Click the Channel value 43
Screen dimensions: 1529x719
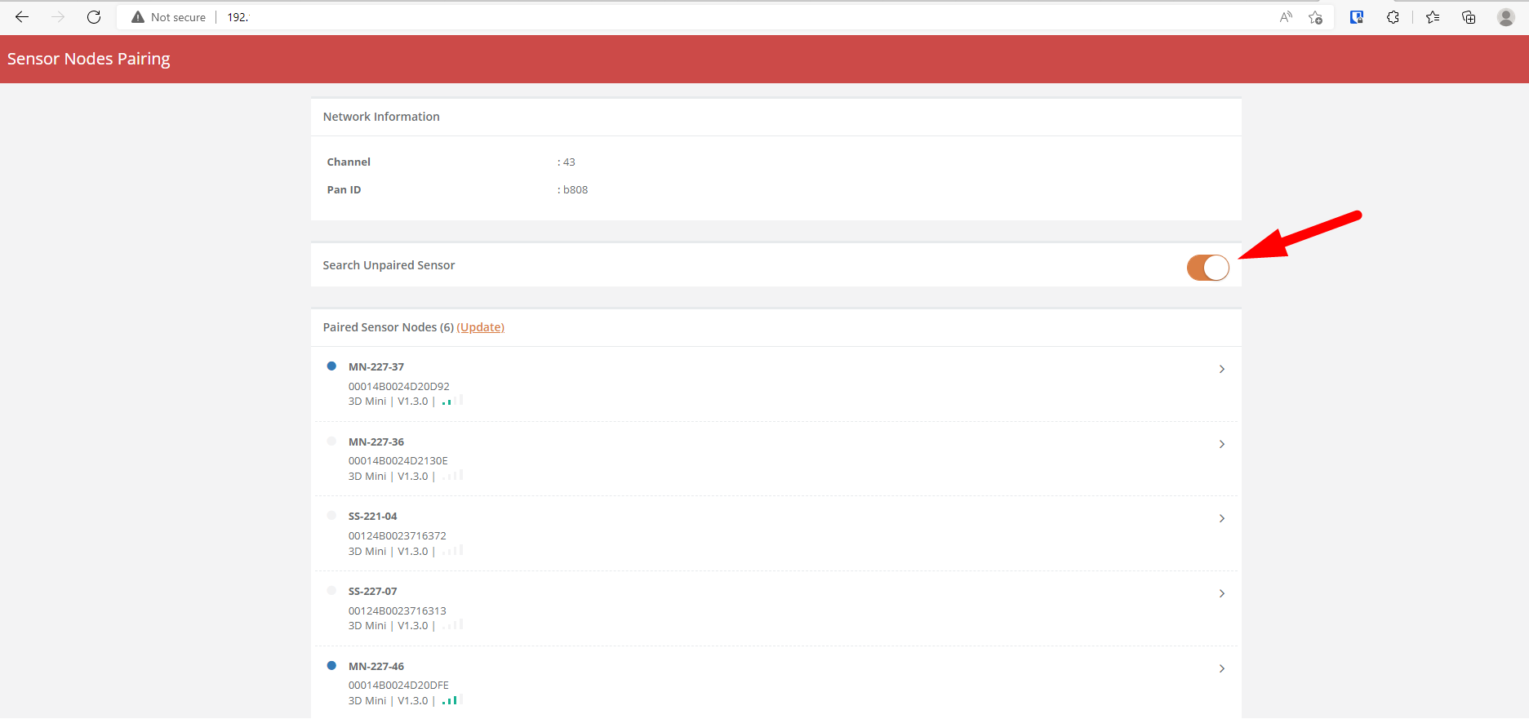(x=569, y=162)
